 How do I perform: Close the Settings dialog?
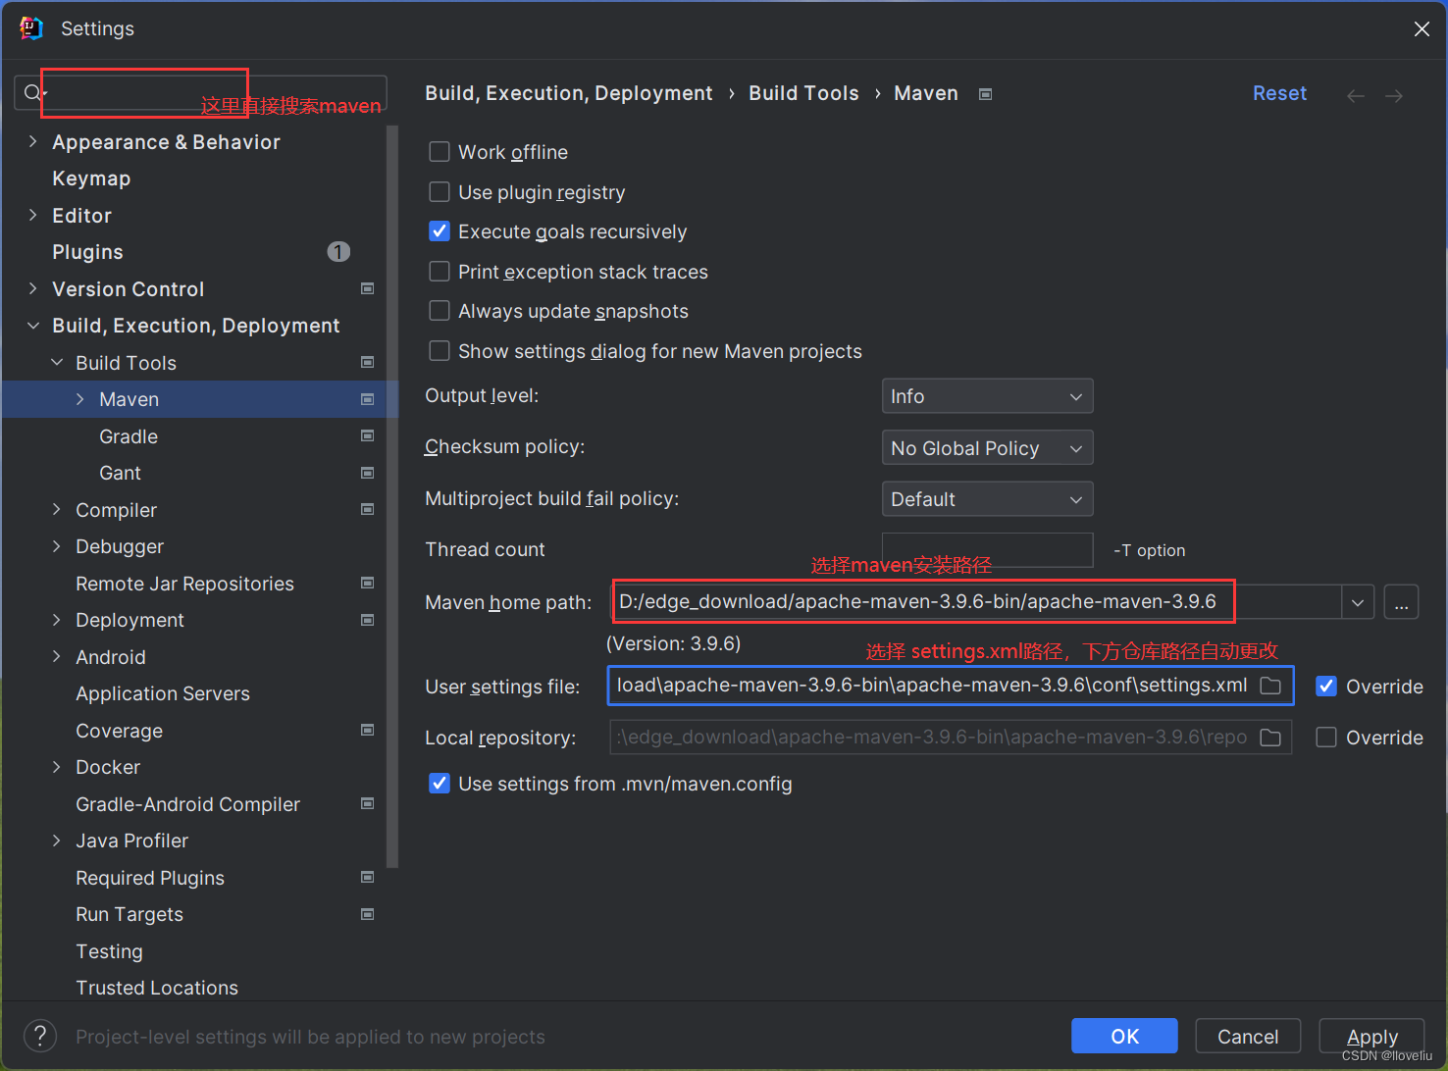1422,29
